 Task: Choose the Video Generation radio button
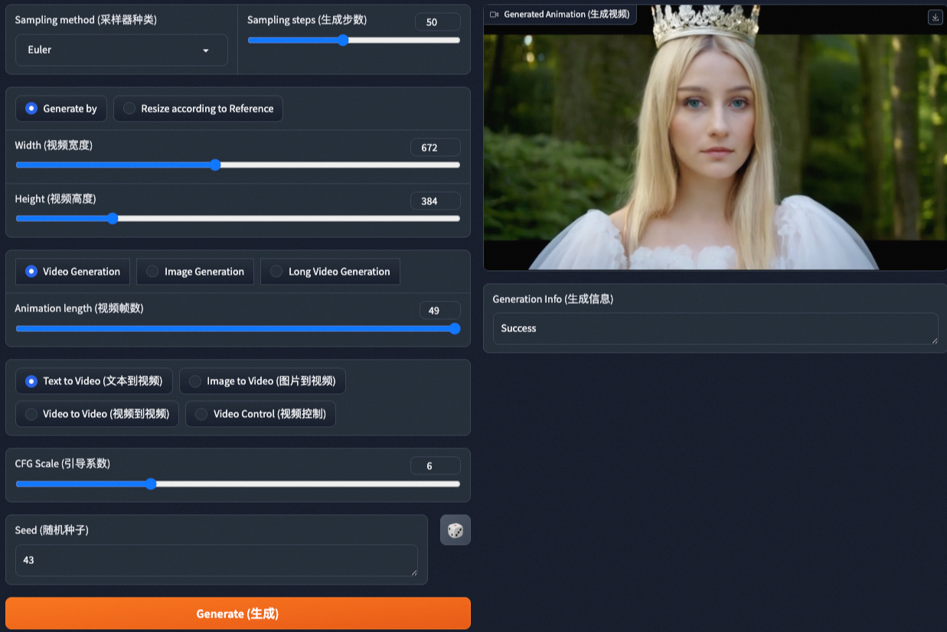pos(73,272)
